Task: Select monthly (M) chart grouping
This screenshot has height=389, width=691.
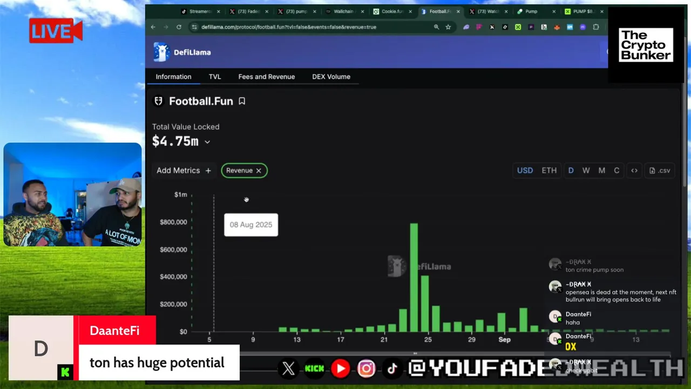Action: 601,170
